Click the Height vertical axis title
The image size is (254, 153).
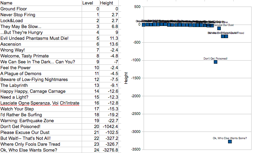126,78
